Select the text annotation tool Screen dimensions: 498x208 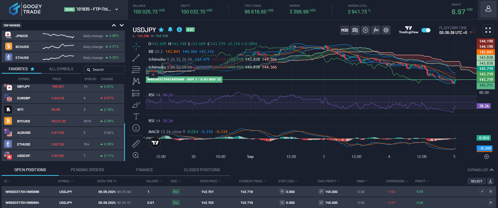click(136, 116)
